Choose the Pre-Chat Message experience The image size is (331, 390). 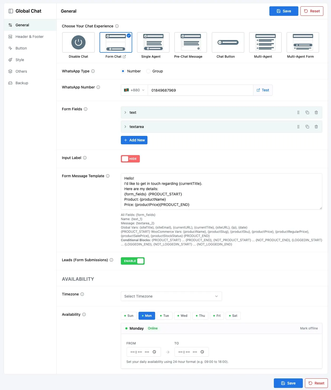click(x=191, y=42)
